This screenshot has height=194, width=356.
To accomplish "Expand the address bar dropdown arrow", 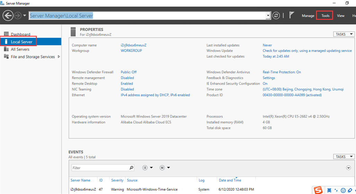I will pos(268,16).
